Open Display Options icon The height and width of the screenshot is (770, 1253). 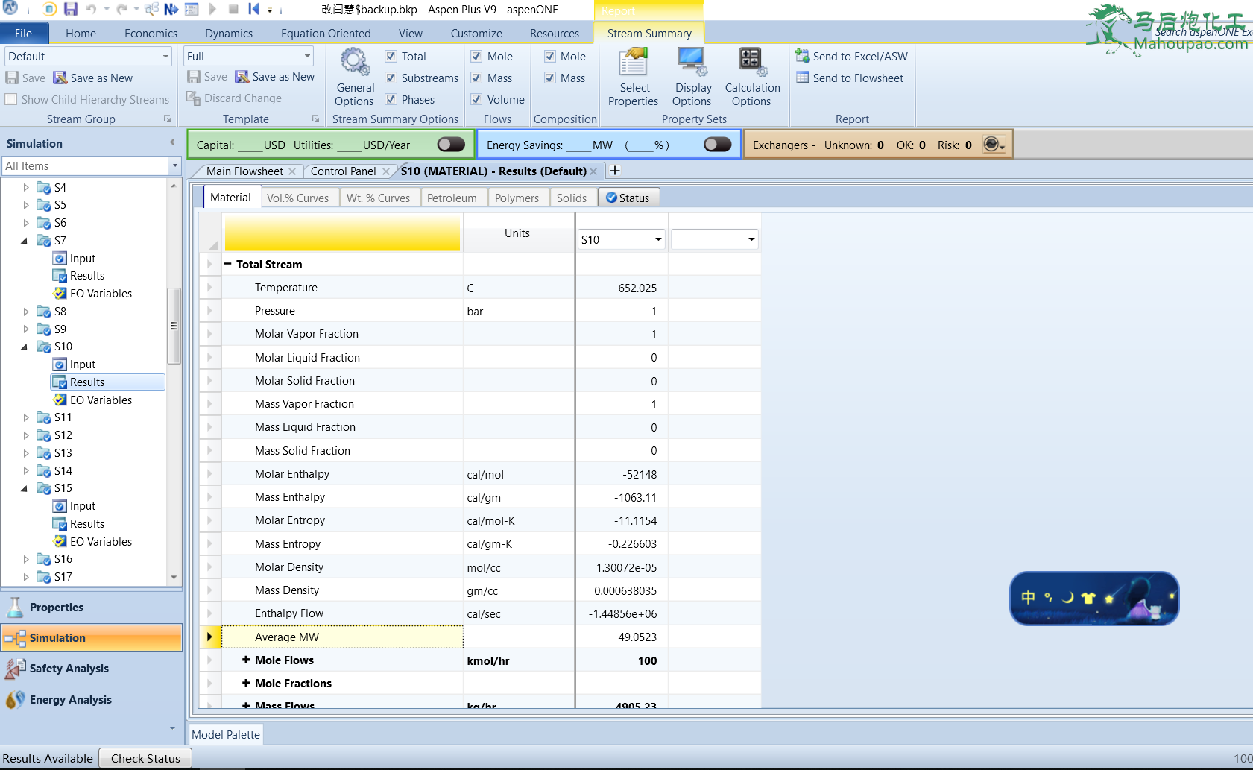pyautogui.click(x=692, y=78)
